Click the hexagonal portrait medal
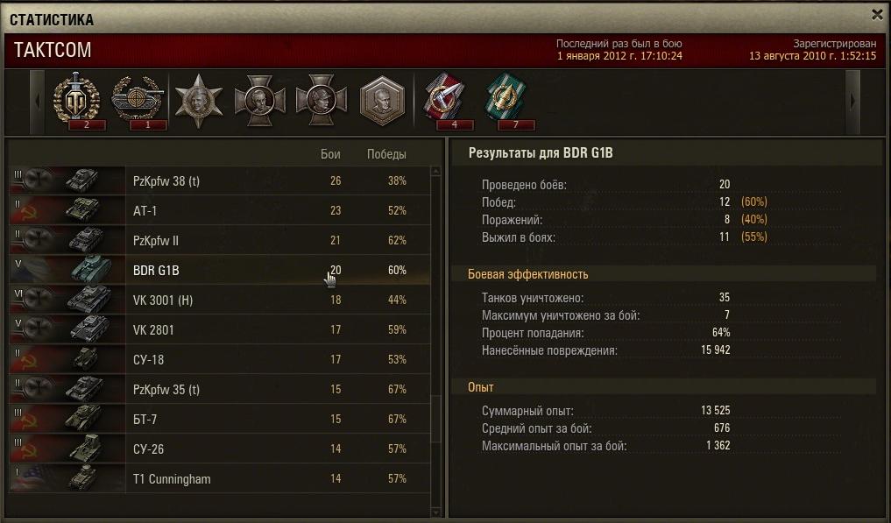 (x=383, y=101)
